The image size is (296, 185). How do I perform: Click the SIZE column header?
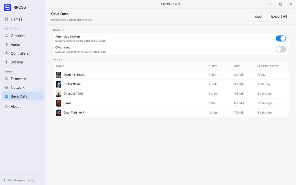pyautogui.click(x=237, y=66)
